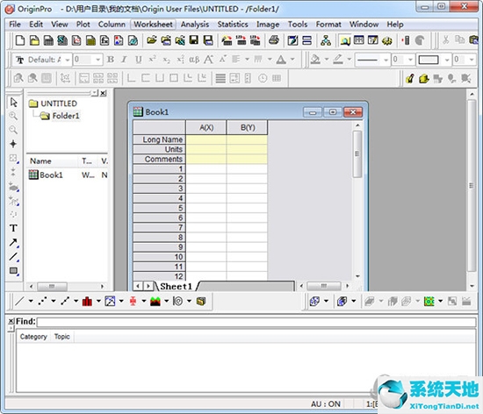Image resolution: width=483 pixels, height=414 pixels.
Task: Open the Sheet1 tab
Action: coord(176,286)
